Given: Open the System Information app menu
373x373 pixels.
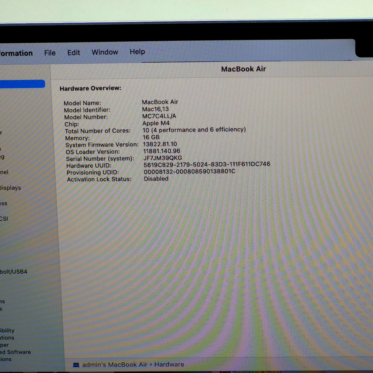Looking at the screenshot, I should click(16, 53).
